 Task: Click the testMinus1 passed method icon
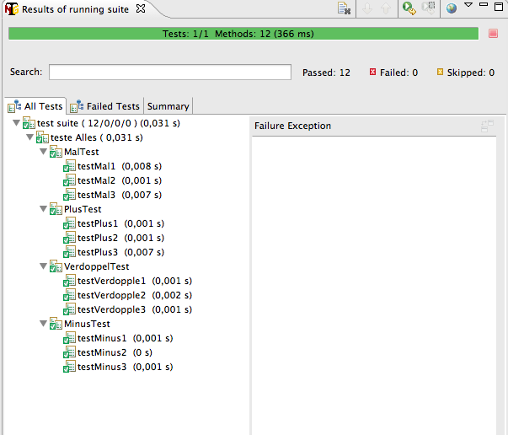pos(69,338)
